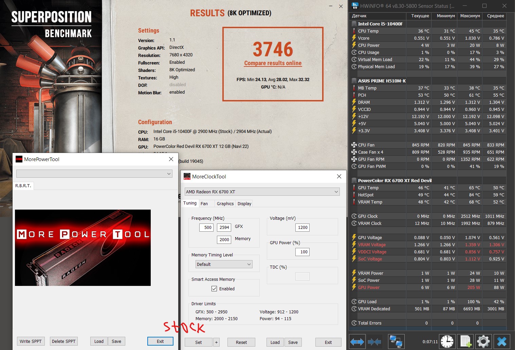This screenshot has height=350, width=515.
Task: Open the empty MorePowerTool device dropdown
Action: 94,174
